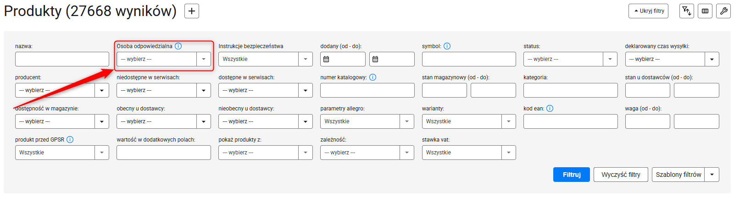Click Wyczyść filtry button

point(621,175)
